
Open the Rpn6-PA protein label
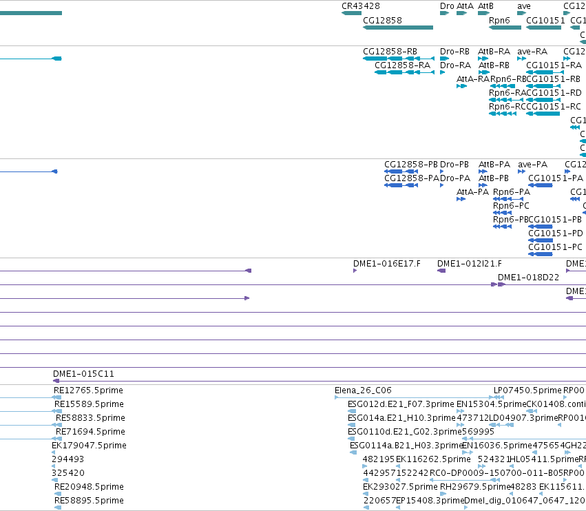tap(511, 192)
